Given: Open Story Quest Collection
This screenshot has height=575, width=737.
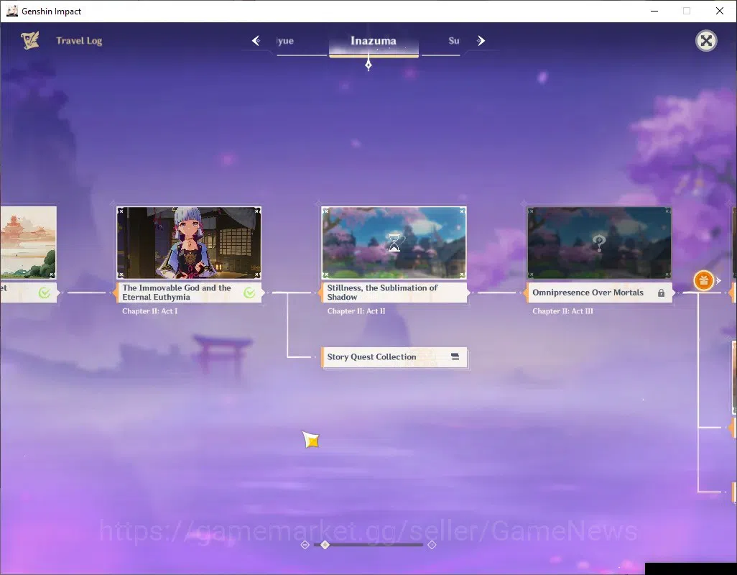Looking at the screenshot, I should (x=394, y=356).
